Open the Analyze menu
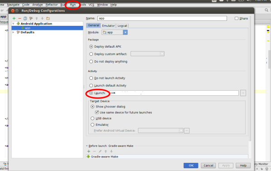The image size is (271, 171). click(x=37, y=5)
